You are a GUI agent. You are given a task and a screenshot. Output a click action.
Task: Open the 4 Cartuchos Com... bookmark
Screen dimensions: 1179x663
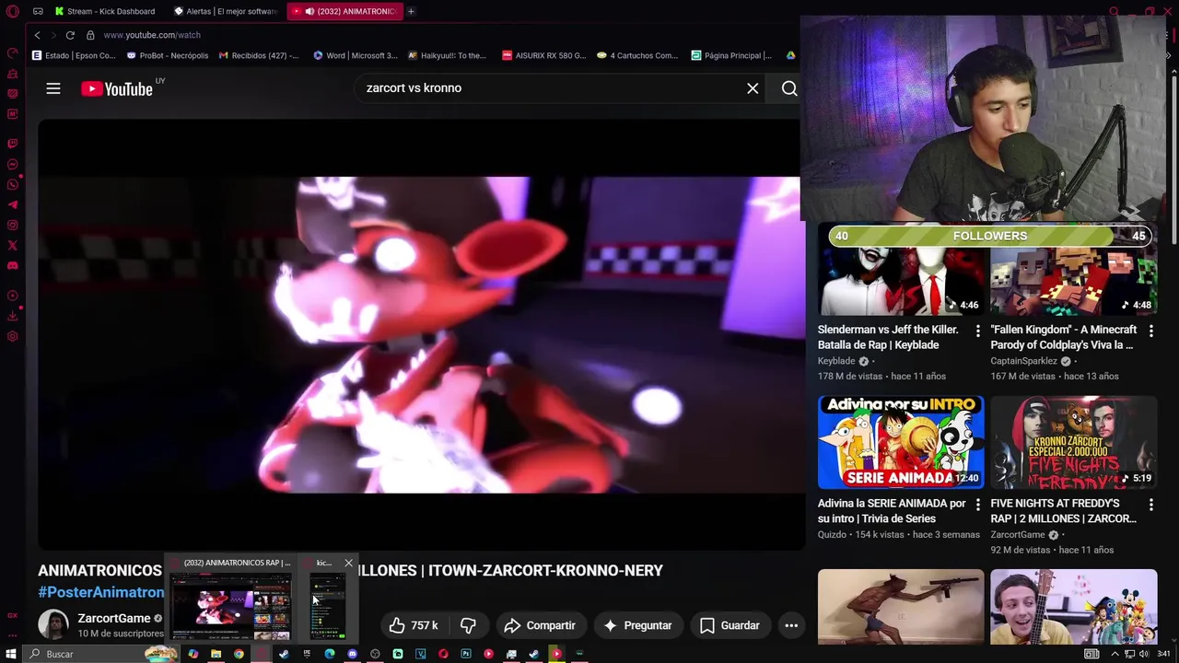[x=637, y=55]
